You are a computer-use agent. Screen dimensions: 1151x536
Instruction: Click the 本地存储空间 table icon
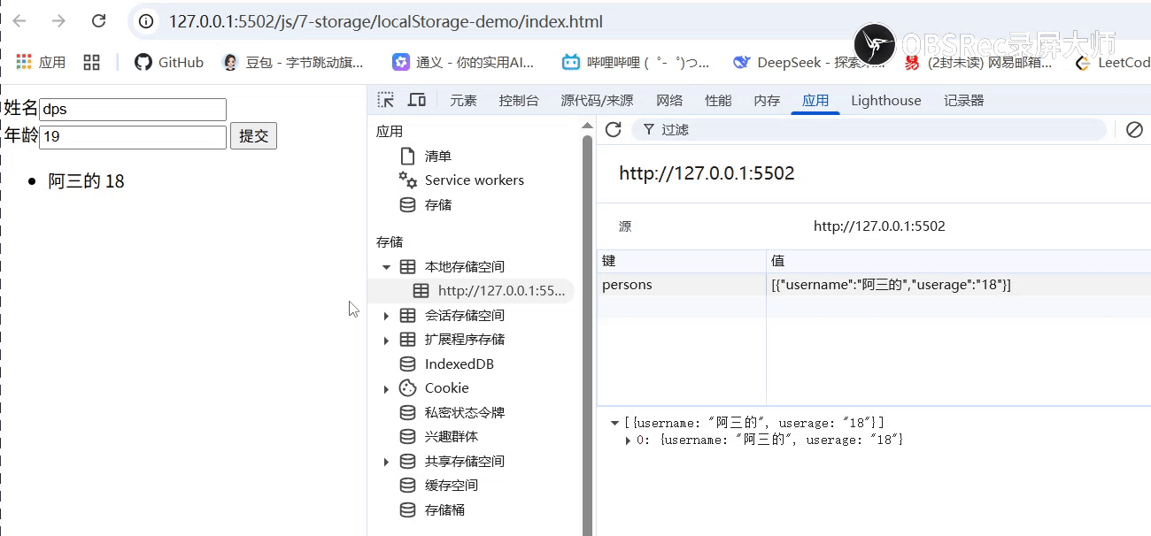(408, 267)
